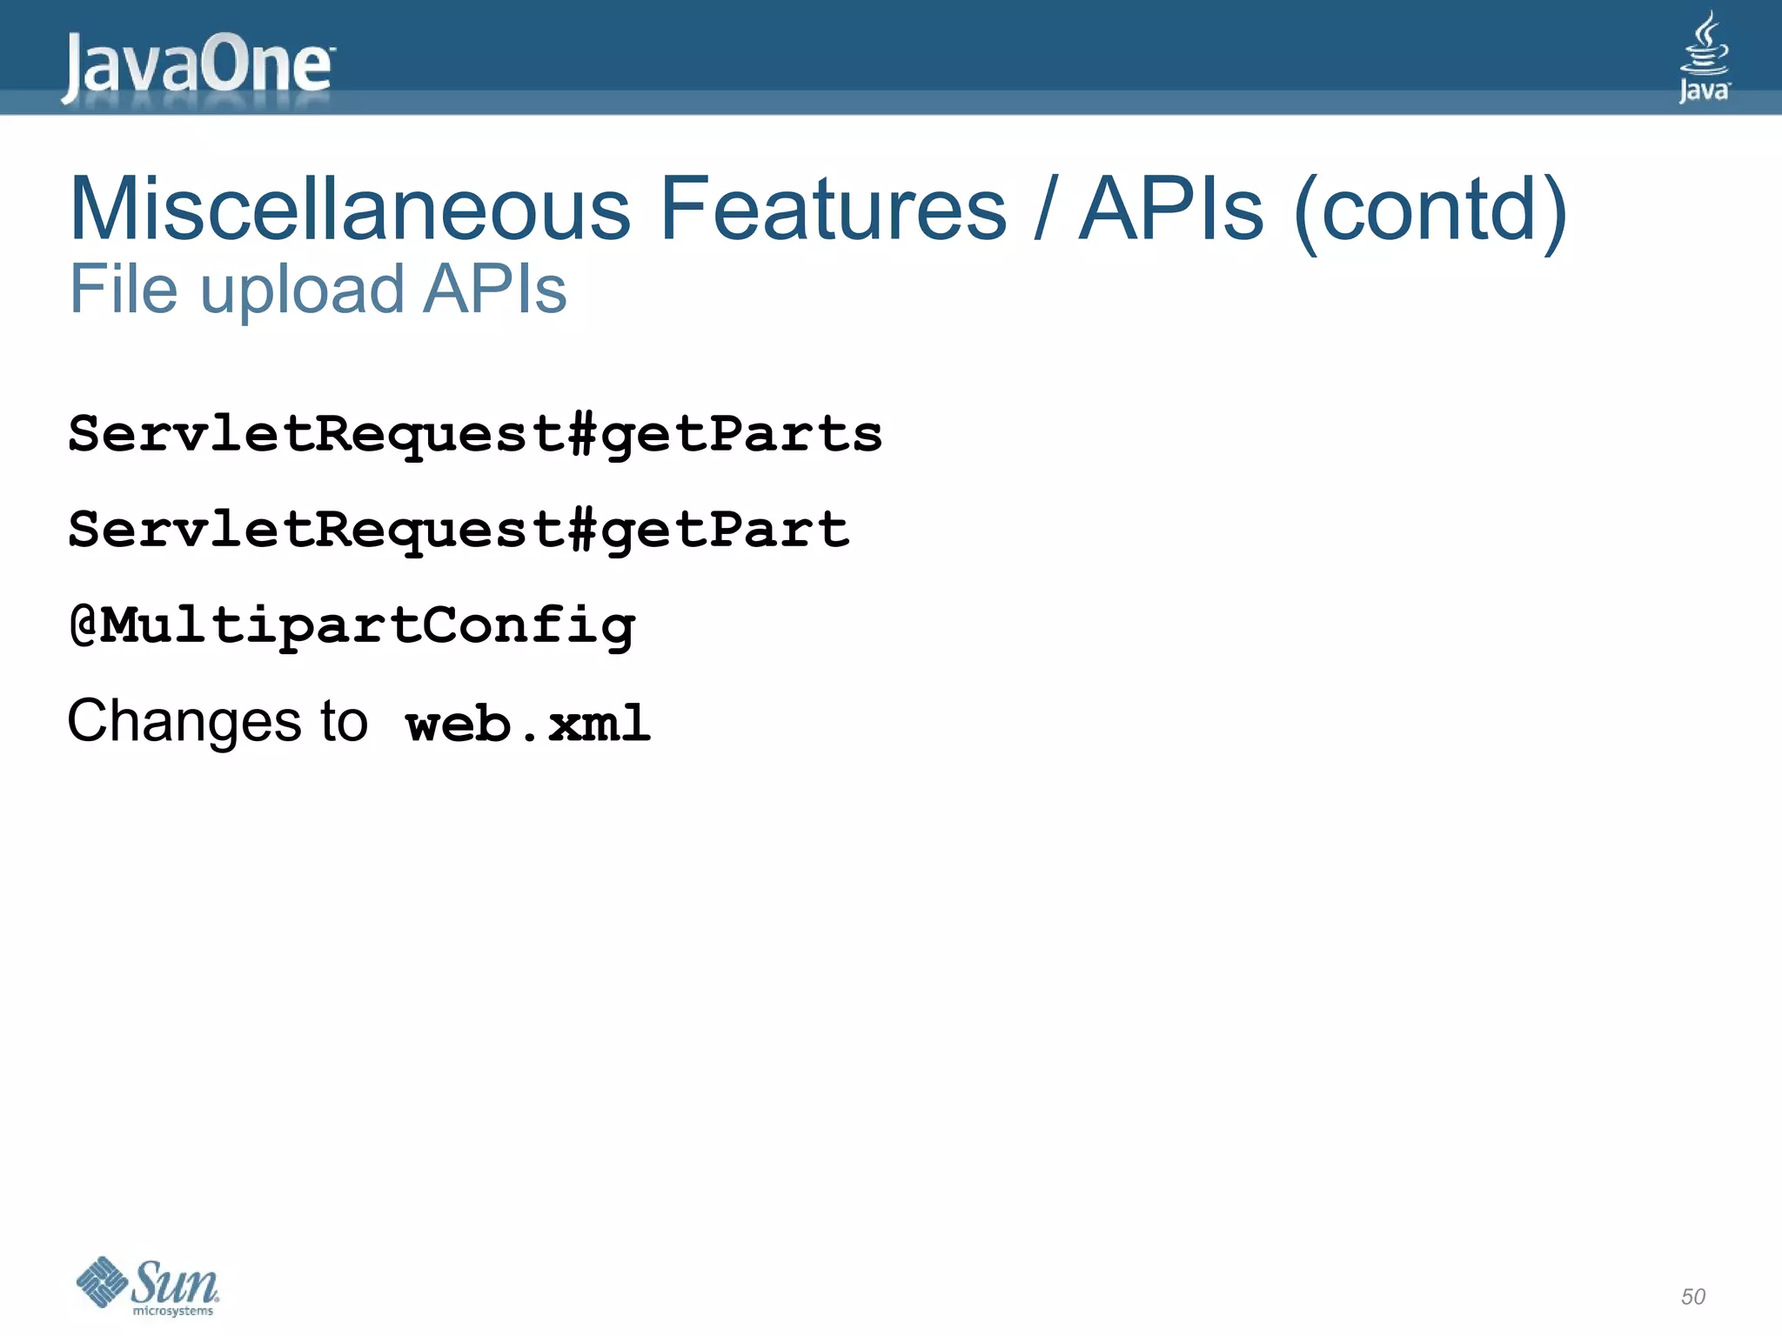Click the @MultipartConfig annotation text

[x=352, y=626]
